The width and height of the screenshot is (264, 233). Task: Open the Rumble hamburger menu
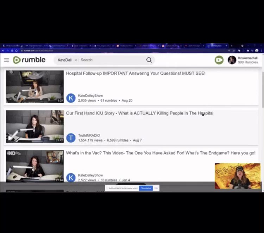click(7, 60)
